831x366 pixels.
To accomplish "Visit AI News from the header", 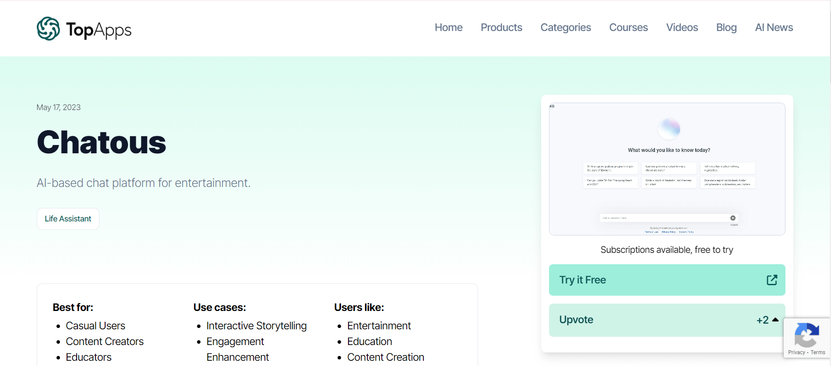I will tap(774, 28).
